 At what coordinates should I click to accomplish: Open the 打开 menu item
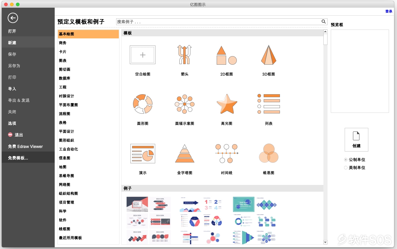(28, 31)
